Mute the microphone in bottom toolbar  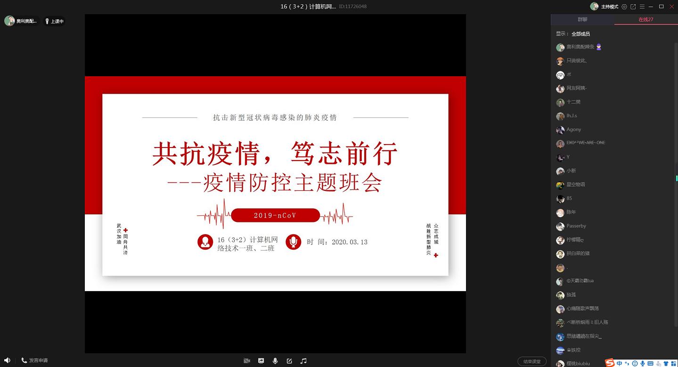[x=275, y=361]
